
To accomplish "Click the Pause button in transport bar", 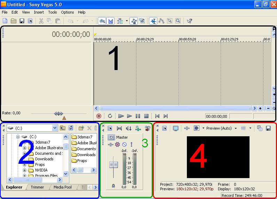I will click(x=138, y=116).
